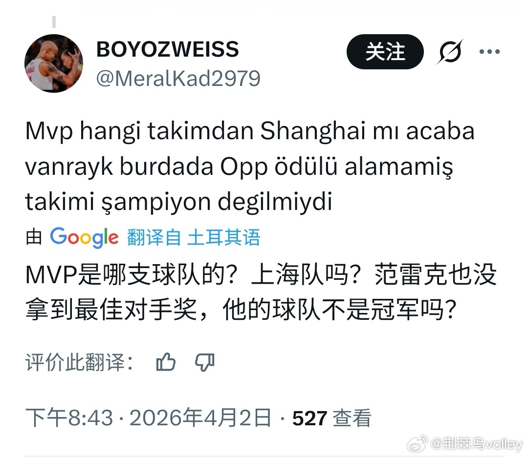Click the 由 label before Google
Screen dimensions: 528x458
point(34,237)
